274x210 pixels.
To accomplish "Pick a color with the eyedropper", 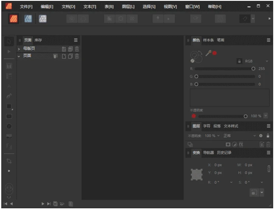I will (x=208, y=53).
